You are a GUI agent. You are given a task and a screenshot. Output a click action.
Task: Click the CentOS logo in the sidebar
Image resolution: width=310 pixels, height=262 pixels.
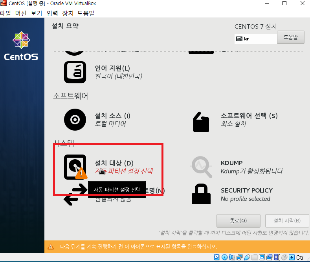[x=21, y=46]
